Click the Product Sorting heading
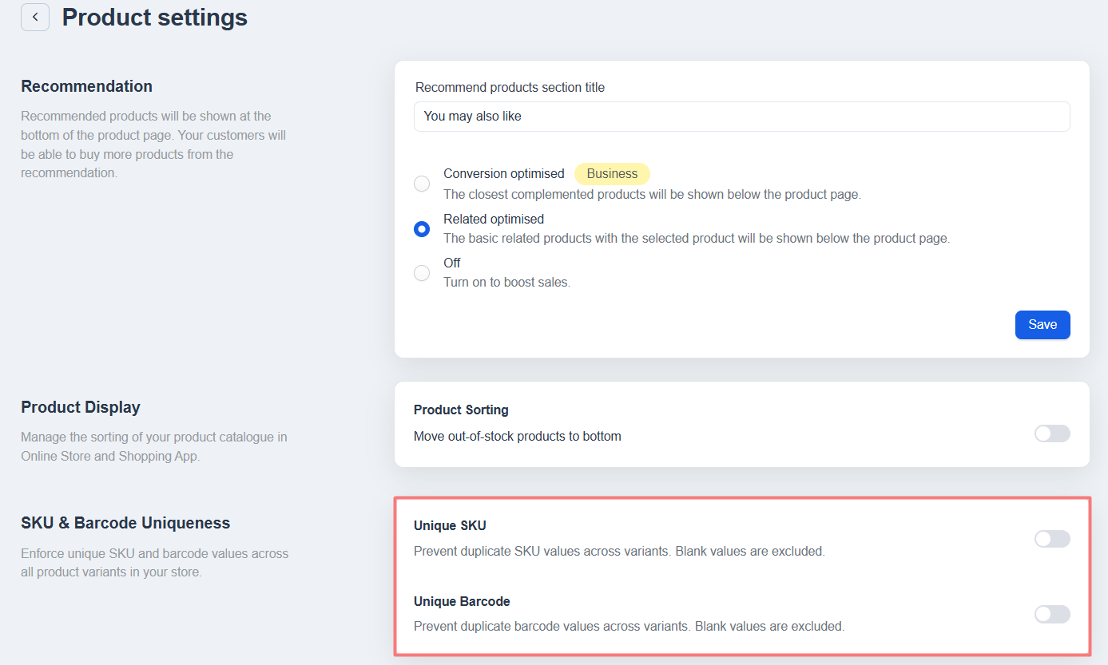This screenshot has height=665, width=1108. (461, 410)
